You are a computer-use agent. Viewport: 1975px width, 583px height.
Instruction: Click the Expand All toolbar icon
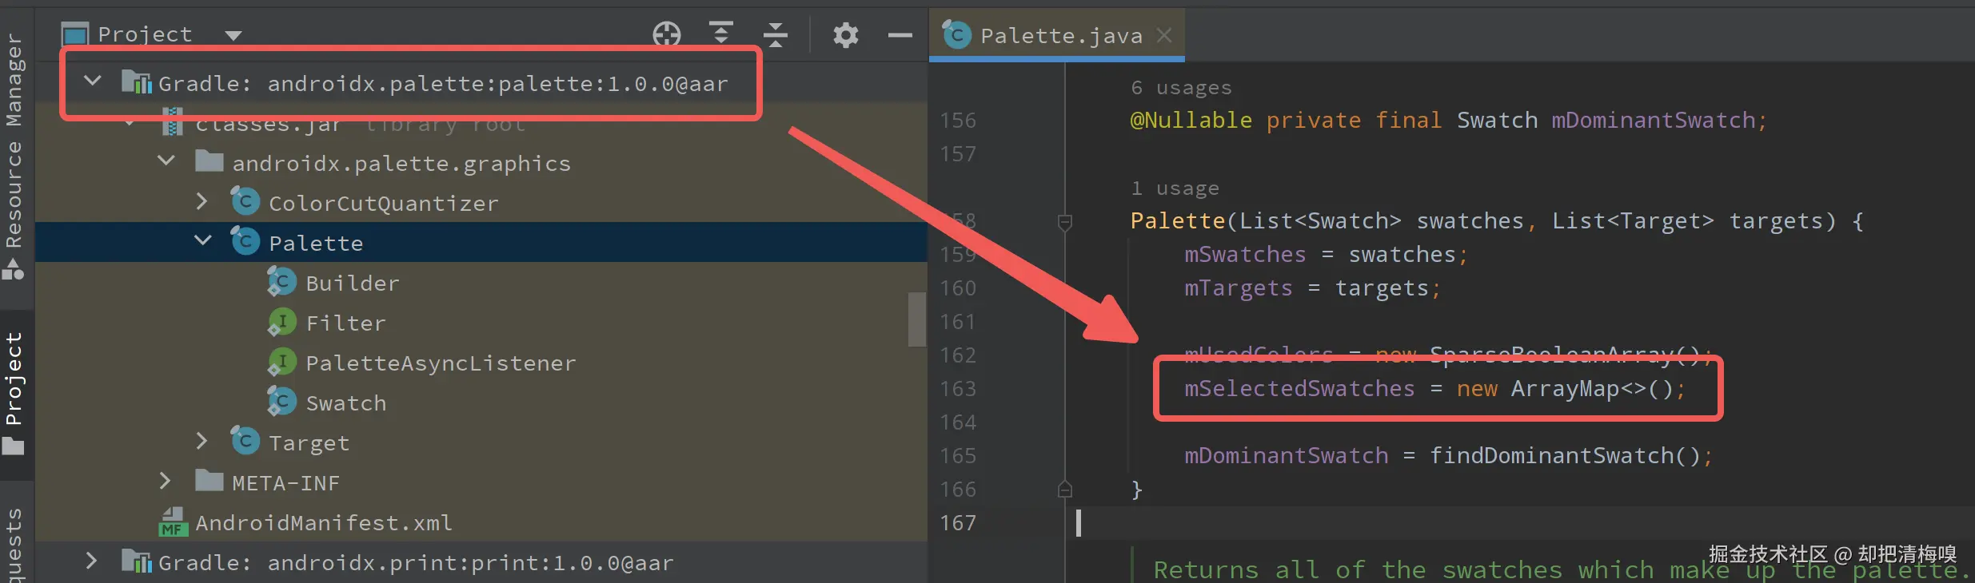coord(720,34)
